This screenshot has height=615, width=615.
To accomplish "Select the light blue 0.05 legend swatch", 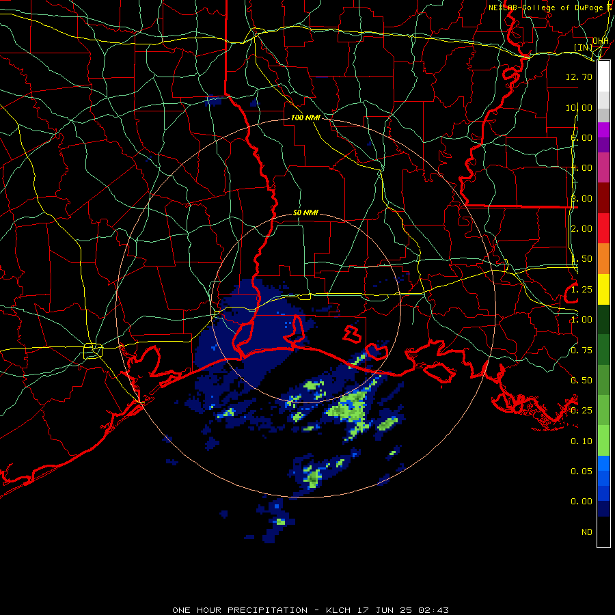I will pos(603,463).
